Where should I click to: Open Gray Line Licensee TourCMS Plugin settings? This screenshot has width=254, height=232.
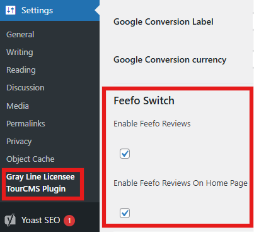pos(40,183)
